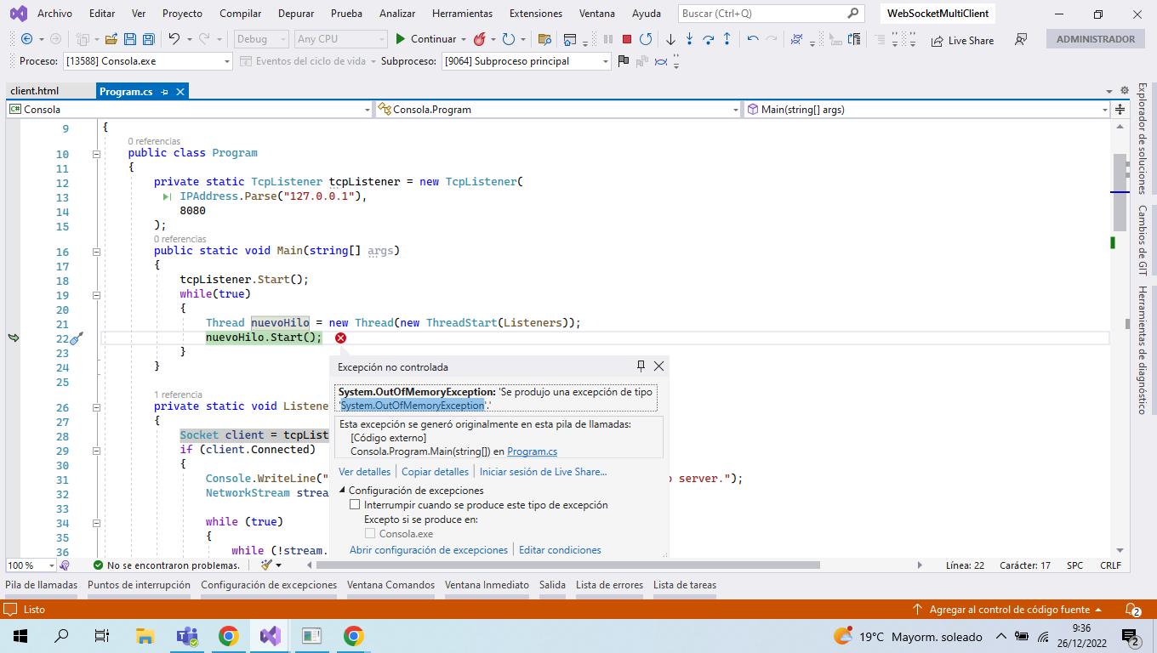Open the Subproceso principal dropdown

pyautogui.click(x=606, y=61)
